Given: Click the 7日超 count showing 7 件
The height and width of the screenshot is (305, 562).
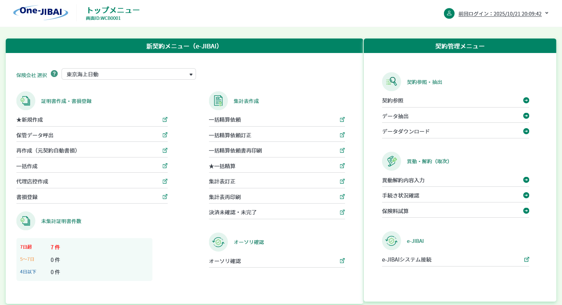Looking at the screenshot, I should (55, 247).
